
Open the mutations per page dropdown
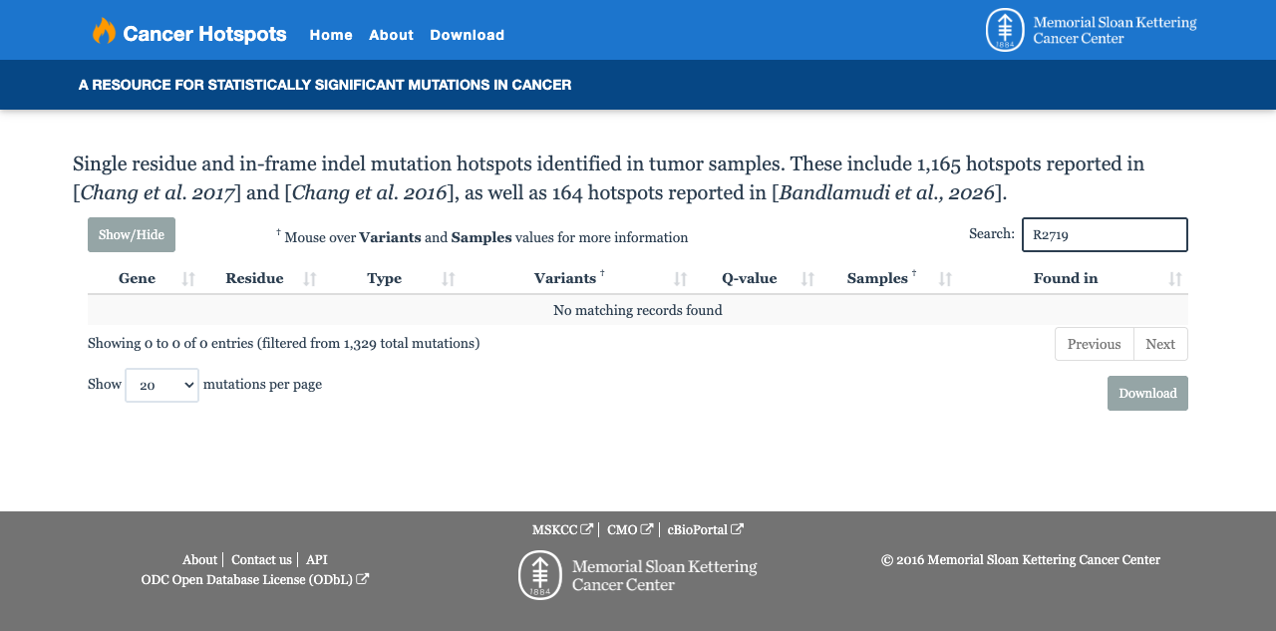click(x=161, y=385)
